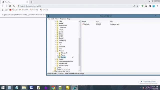This screenshot has width=160, height=90.
Task: Select the Mine registry key
Action: click(x=60, y=49)
